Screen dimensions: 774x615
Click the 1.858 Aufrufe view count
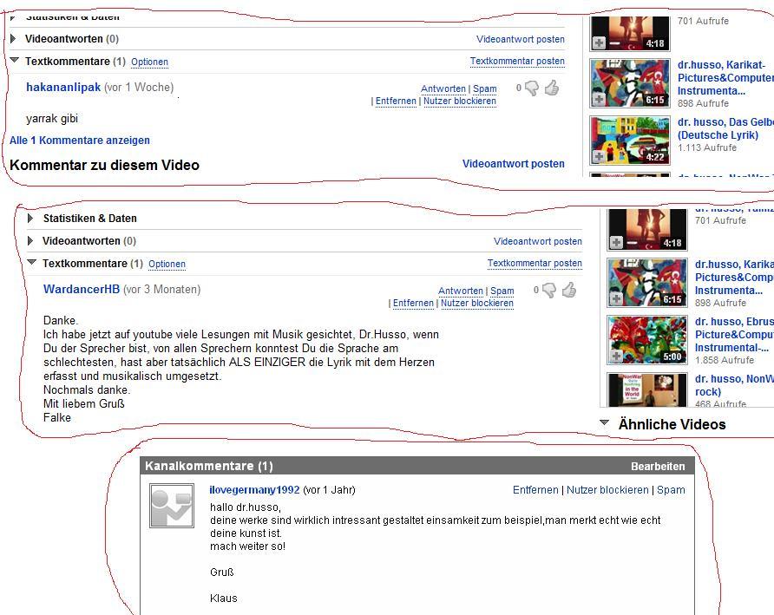point(725,360)
